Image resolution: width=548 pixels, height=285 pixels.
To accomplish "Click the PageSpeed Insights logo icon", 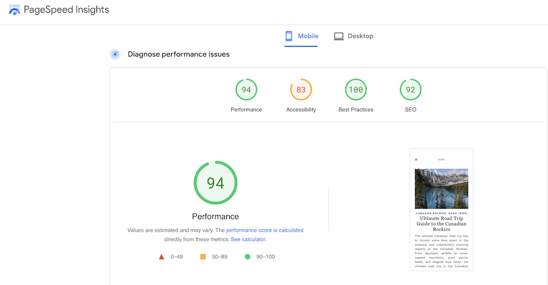I will tap(14, 10).
